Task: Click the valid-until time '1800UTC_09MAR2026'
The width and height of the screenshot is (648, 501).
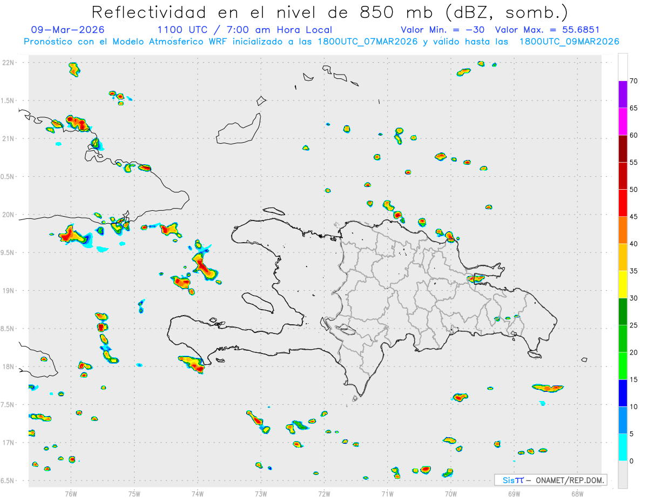Action: click(x=569, y=42)
